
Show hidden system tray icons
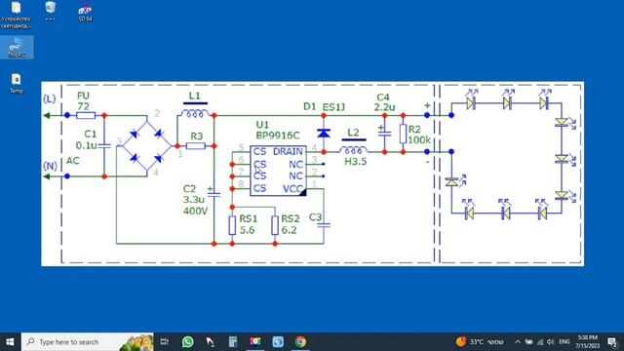click(x=518, y=342)
